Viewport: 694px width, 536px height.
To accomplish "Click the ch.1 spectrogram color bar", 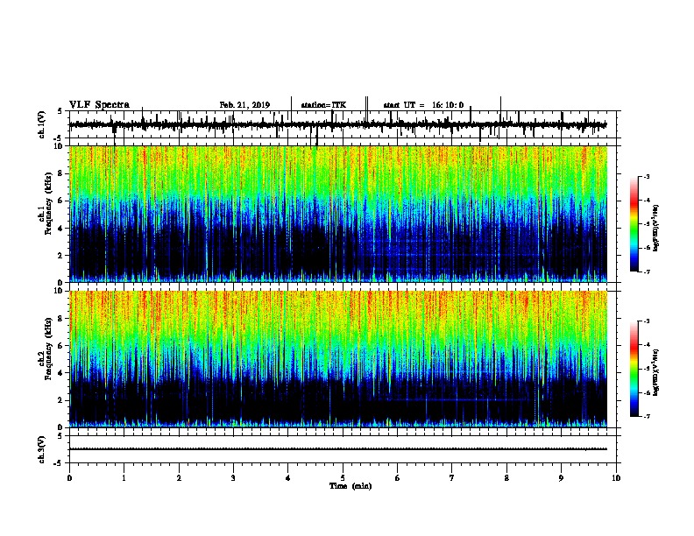I will click(x=634, y=224).
